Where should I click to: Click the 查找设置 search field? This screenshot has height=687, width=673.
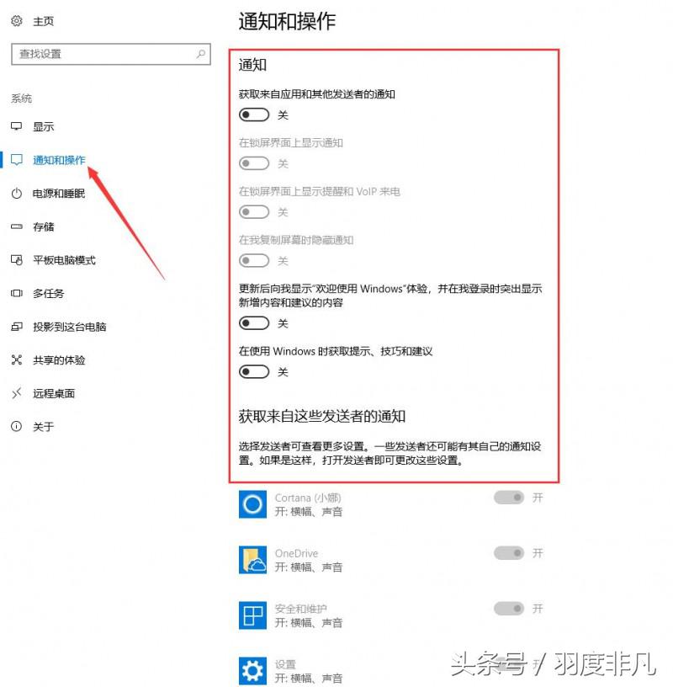click(x=109, y=54)
